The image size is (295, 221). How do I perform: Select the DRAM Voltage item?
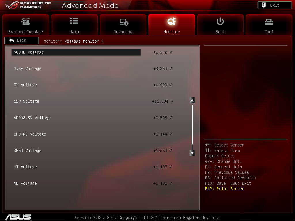[x=28, y=150]
